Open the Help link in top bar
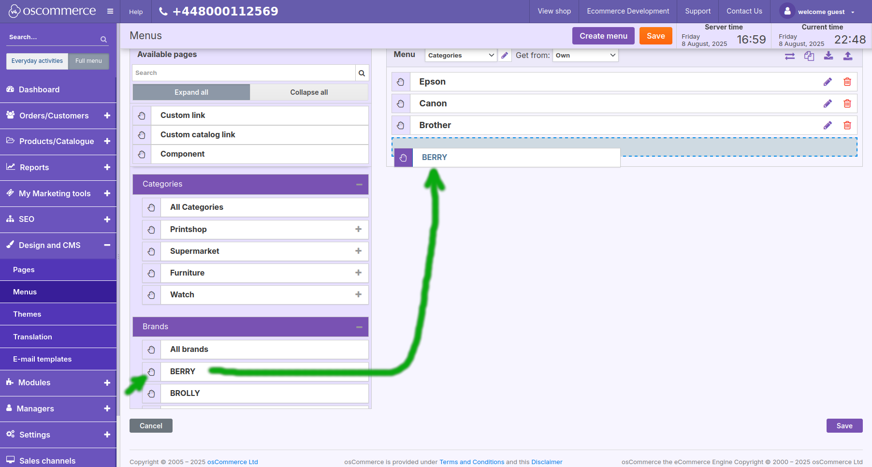Screen dimensions: 872x467 [x=136, y=12]
